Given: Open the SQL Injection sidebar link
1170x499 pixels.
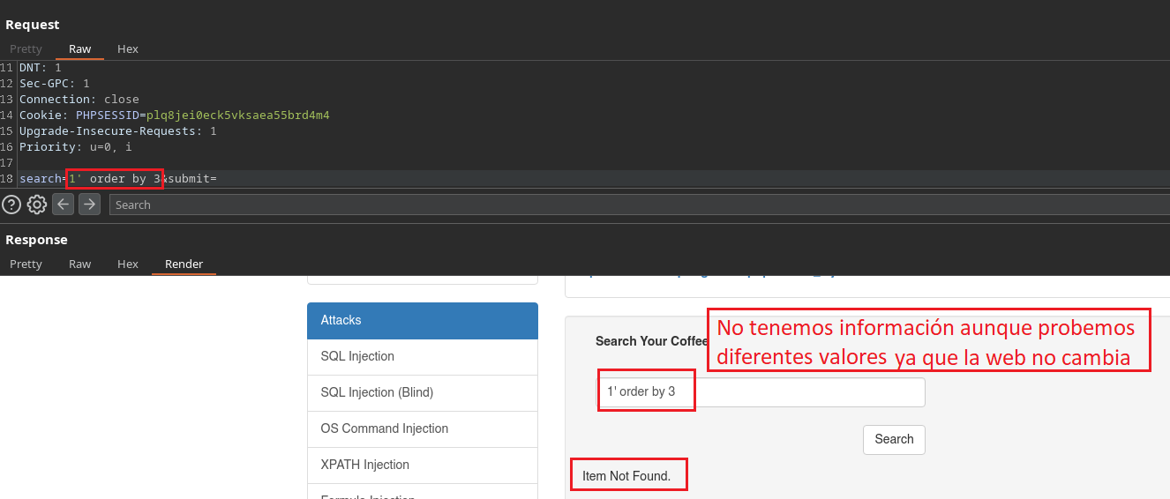Looking at the screenshot, I should point(422,356).
